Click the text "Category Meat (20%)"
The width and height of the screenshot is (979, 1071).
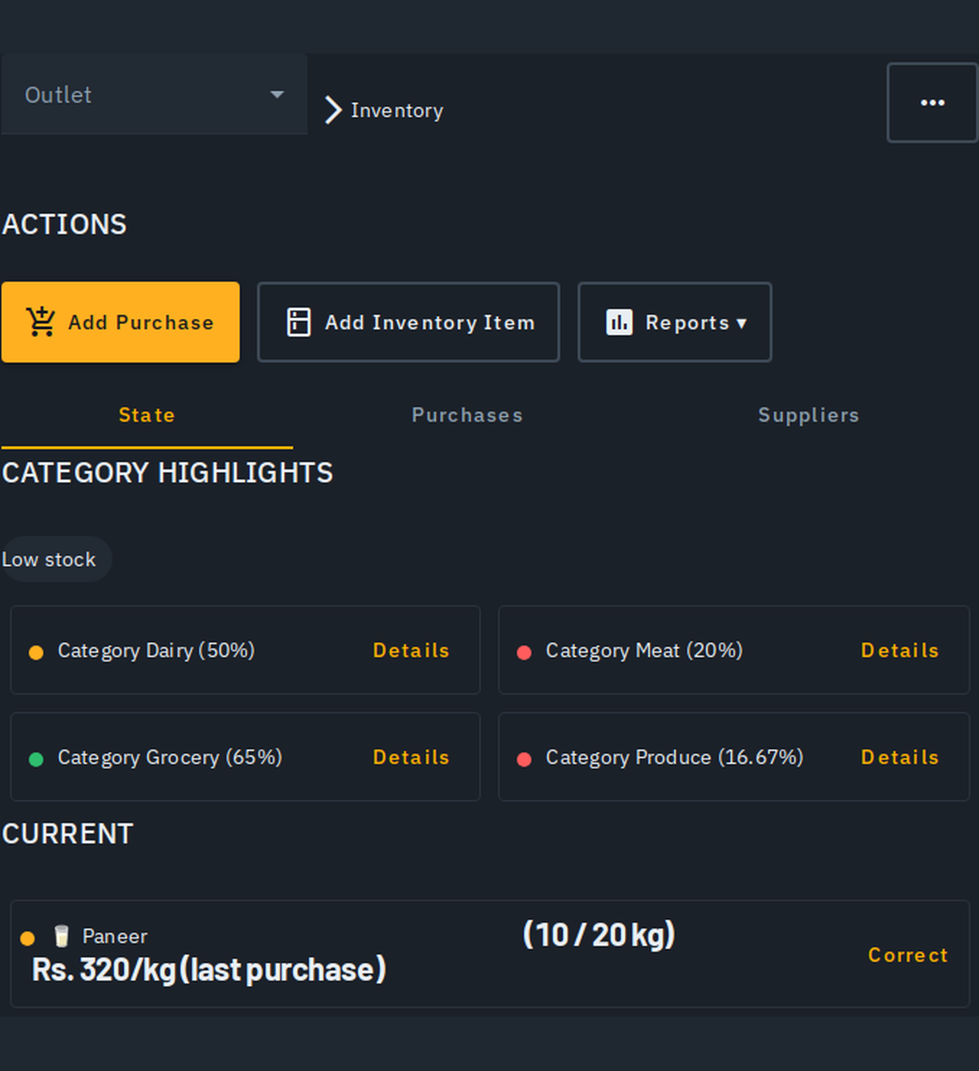pyautogui.click(x=644, y=650)
